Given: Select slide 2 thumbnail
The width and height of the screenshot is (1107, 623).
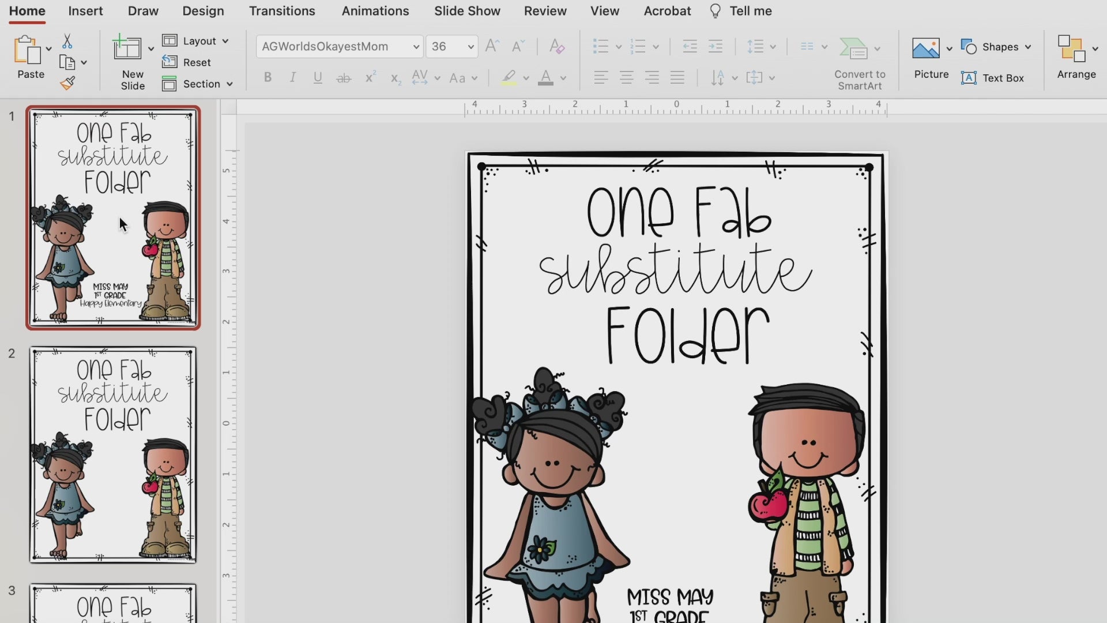Looking at the screenshot, I should 113,455.
